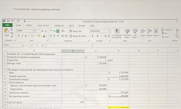Switch to the PAGE LAYOUT tab

[x=43, y=25]
